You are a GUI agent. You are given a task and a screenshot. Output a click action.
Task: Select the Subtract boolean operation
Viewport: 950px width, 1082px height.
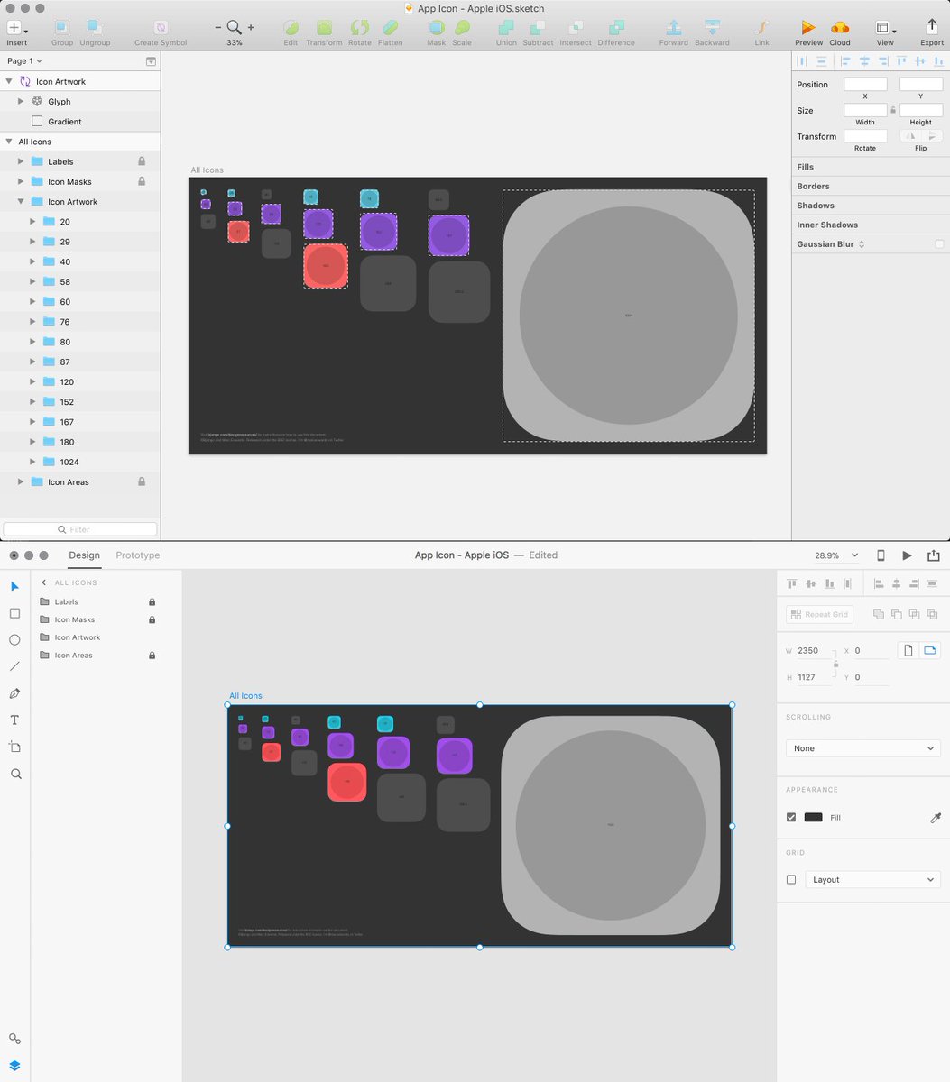tap(538, 30)
